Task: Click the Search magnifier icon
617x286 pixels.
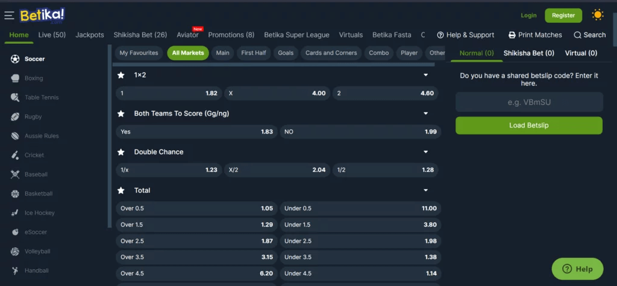Action: point(577,35)
